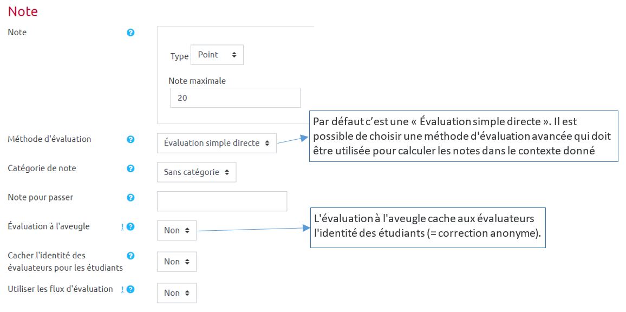Open help for Méthode d'évaluation
The height and width of the screenshot is (312, 626).
[131, 140]
